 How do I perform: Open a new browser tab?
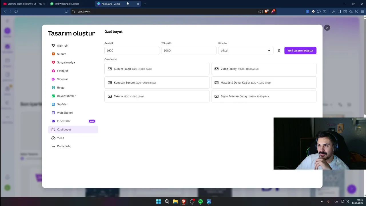click(x=145, y=4)
